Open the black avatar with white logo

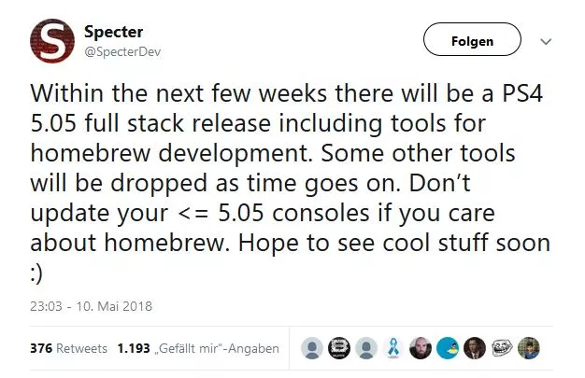click(x=340, y=348)
